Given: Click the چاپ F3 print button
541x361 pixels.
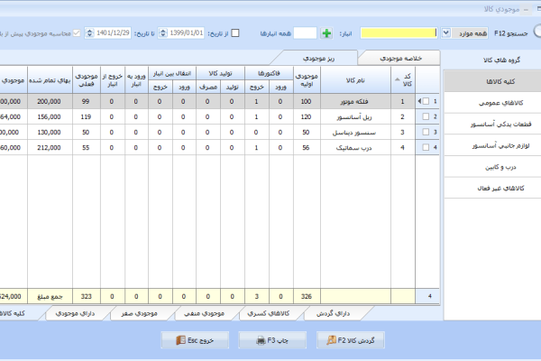Looking at the screenshot, I should coord(272,340).
